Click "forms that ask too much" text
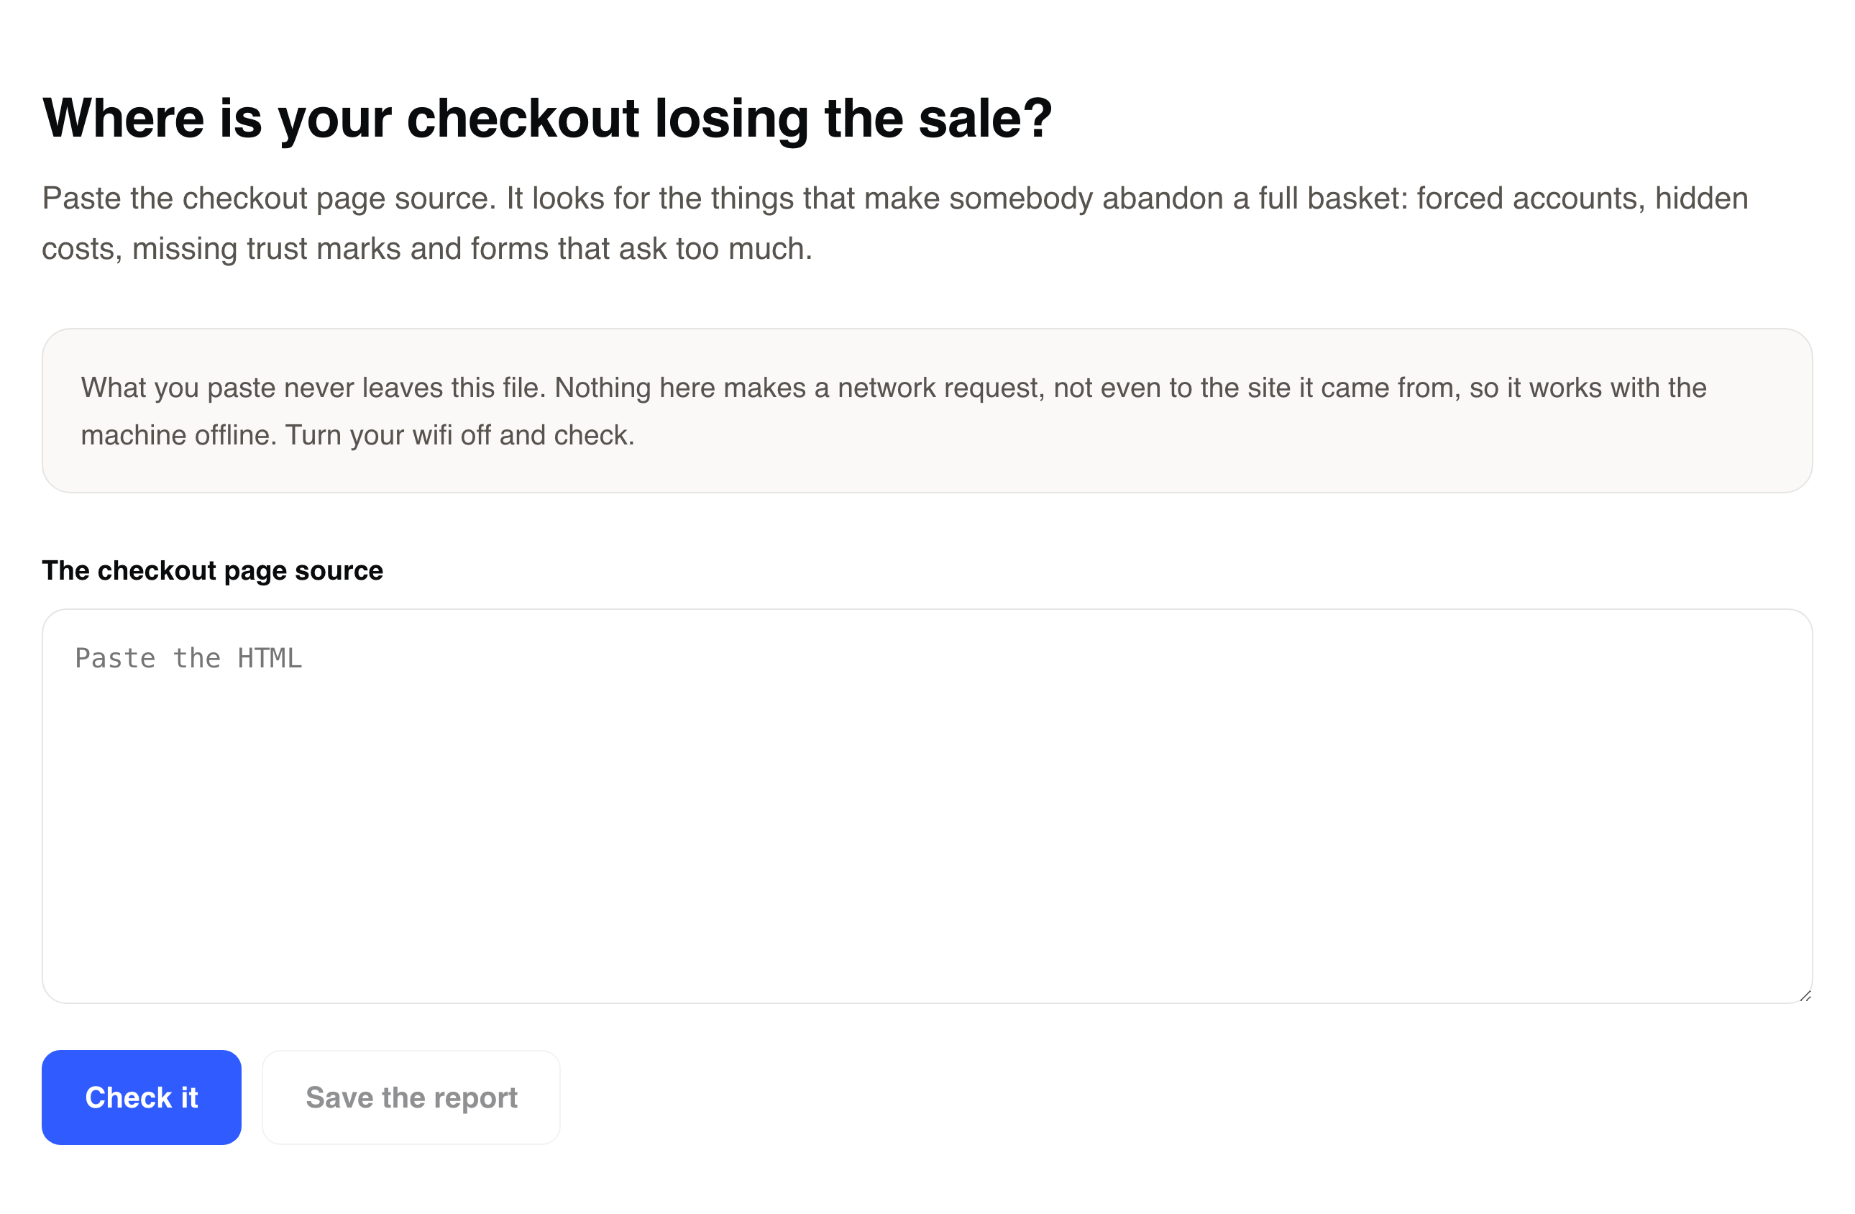 pyautogui.click(x=641, y=249)
